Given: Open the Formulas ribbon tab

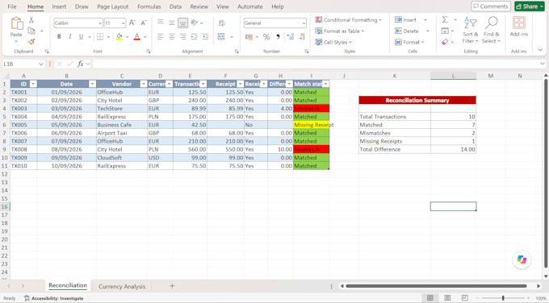Looking at the screenshot, I should point(149,6).
